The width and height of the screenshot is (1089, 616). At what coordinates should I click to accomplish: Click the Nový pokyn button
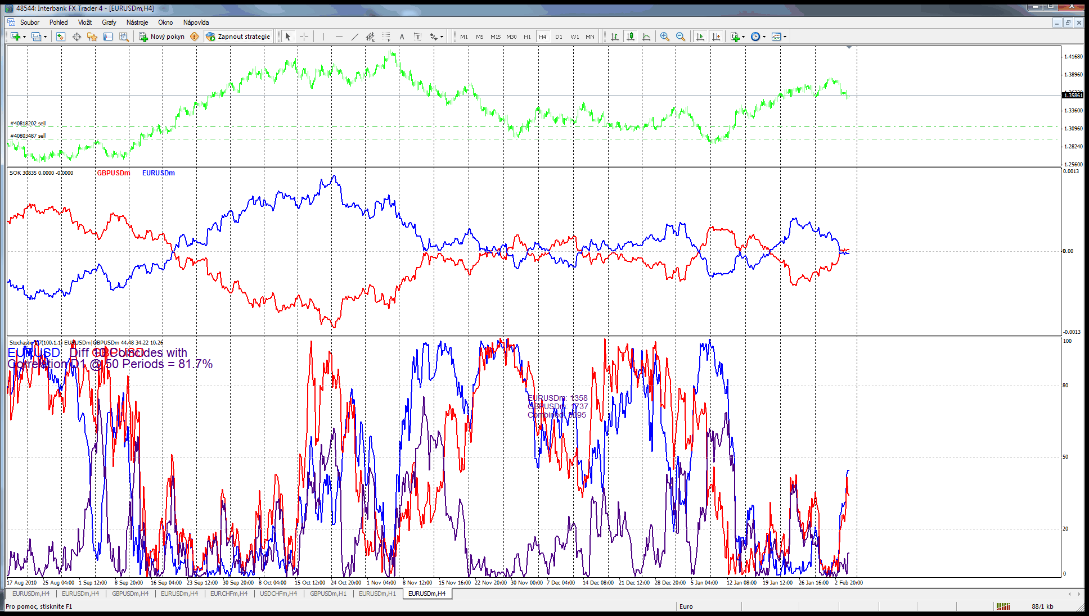[x=162, y=37]
